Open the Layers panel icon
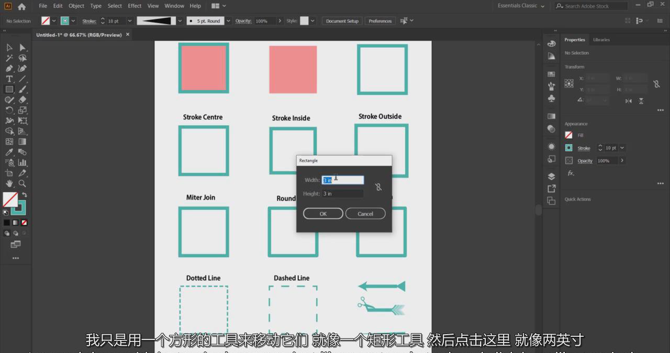 [551, 177]
